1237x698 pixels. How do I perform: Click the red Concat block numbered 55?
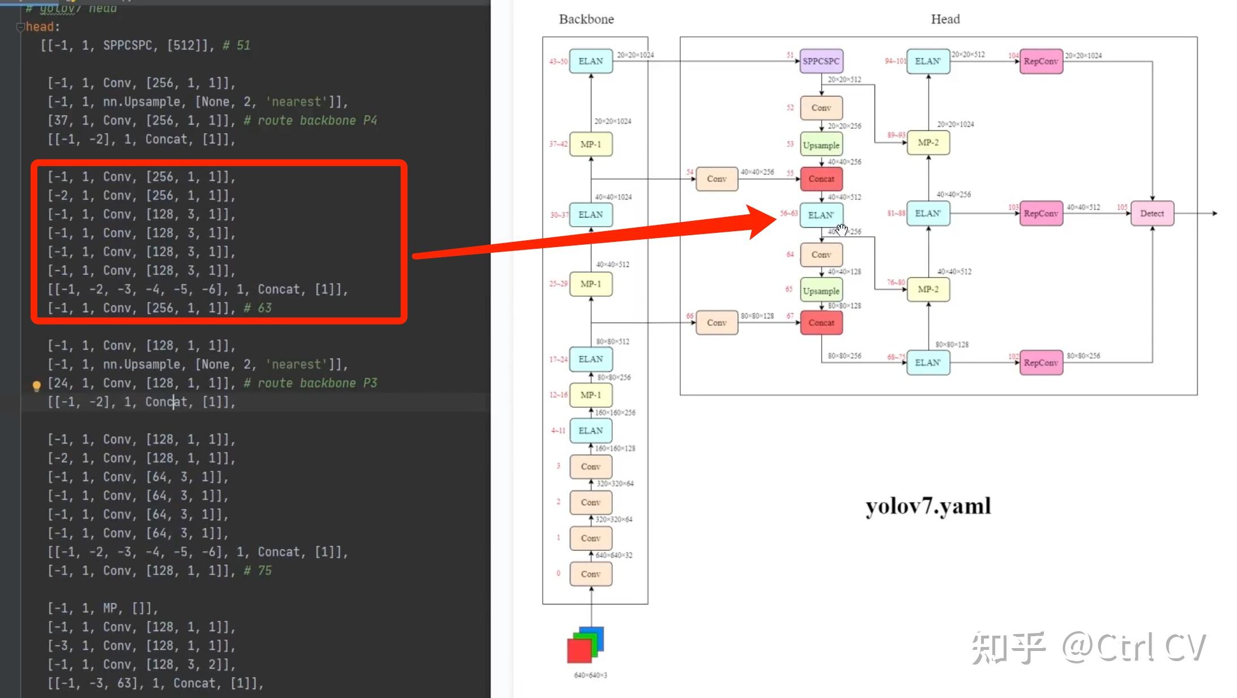click(821, 179)
